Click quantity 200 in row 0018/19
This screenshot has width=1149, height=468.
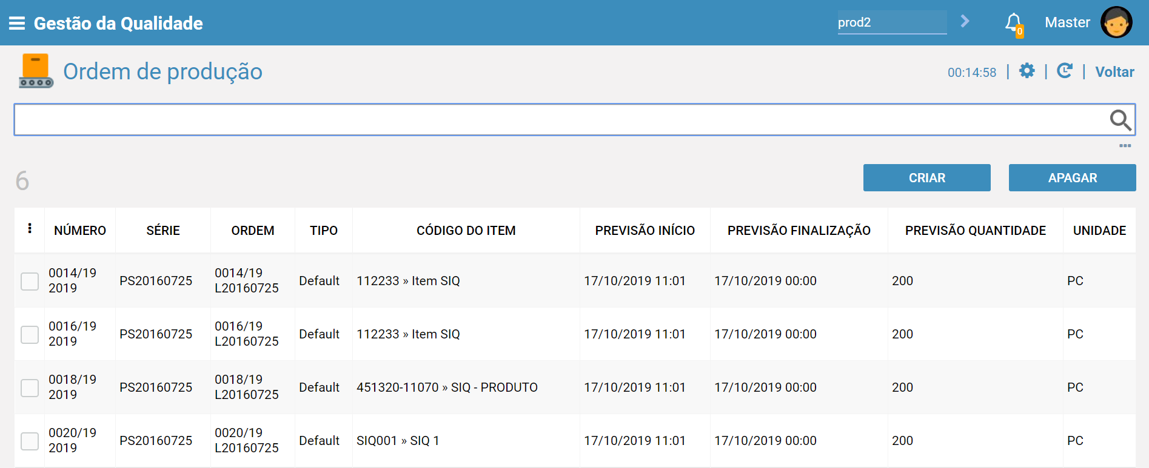902,387
